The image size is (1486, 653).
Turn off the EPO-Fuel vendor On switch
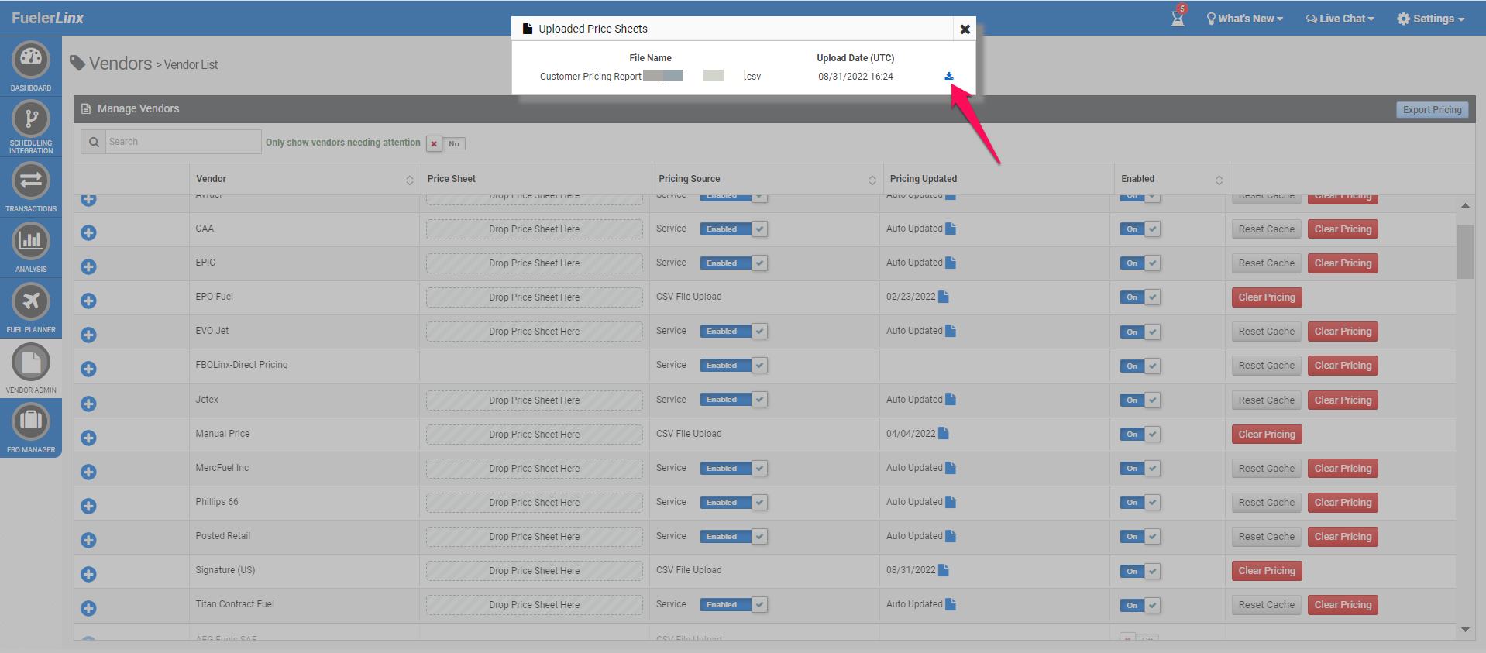(1140, 297)
